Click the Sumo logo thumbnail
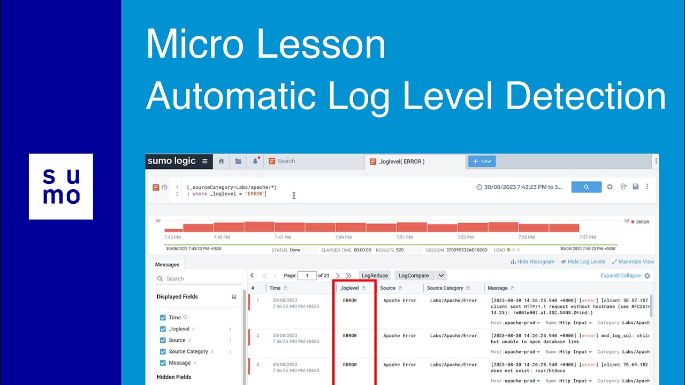Viewport: 685px width, 385px height. [x=61, y=187]
